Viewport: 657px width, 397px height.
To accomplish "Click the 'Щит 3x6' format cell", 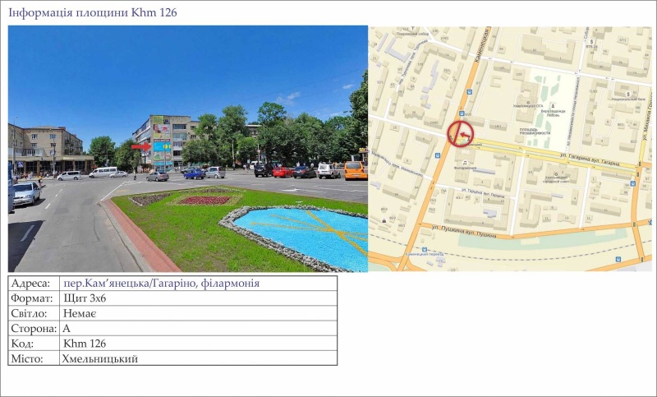I will pyautogui.click(x=85, y=298).
